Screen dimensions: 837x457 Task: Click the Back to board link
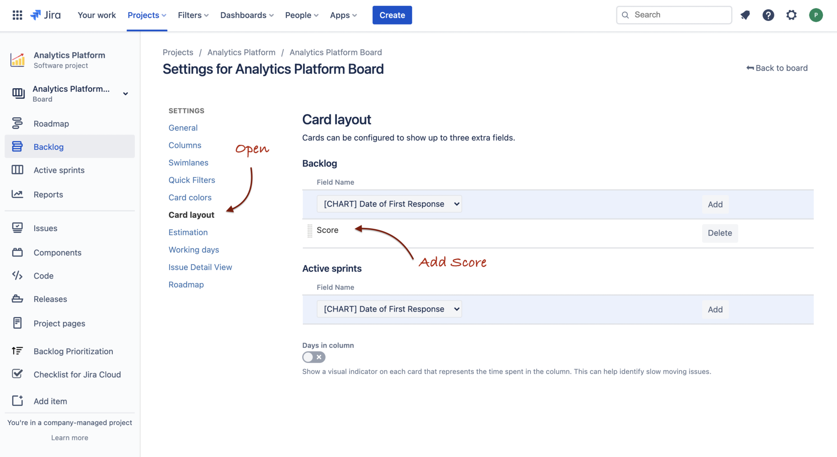pos(777,68)
